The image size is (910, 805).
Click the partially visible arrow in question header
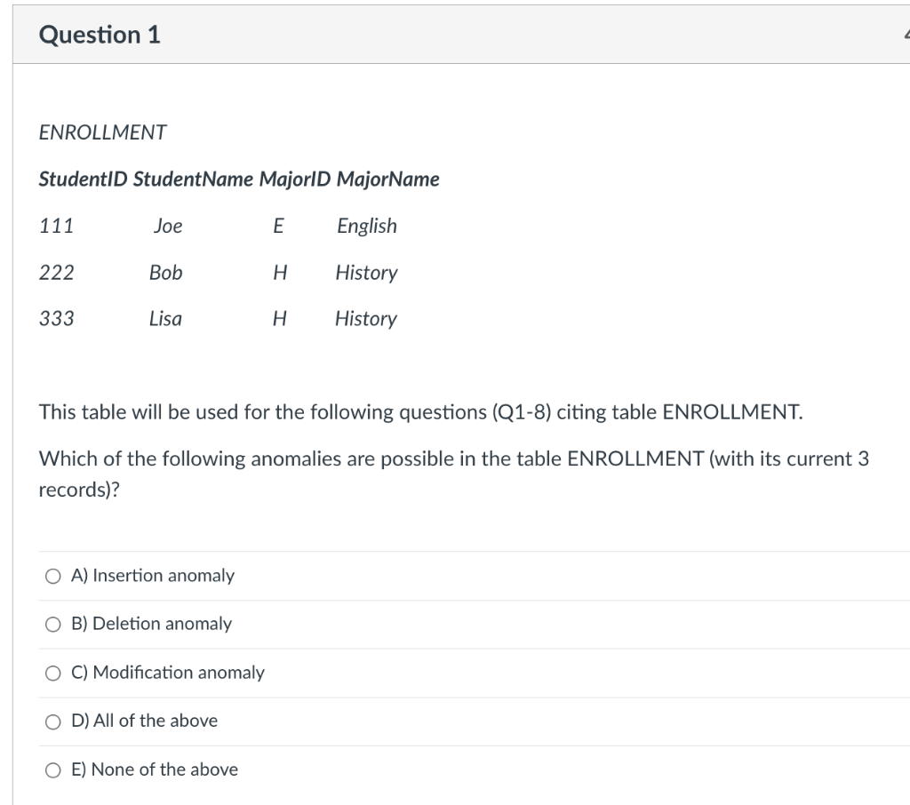pos(905,36)
